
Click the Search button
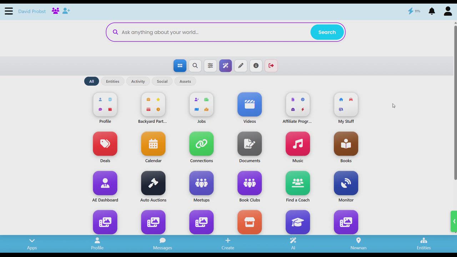tap(327, 32)
